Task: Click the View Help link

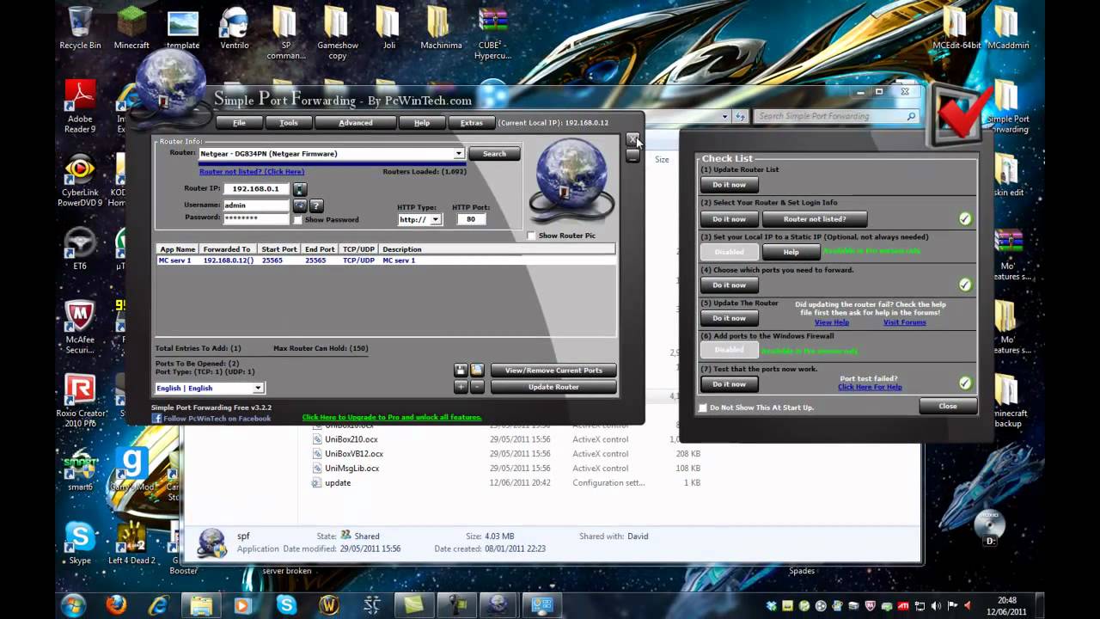Action: tap(831, 322)
